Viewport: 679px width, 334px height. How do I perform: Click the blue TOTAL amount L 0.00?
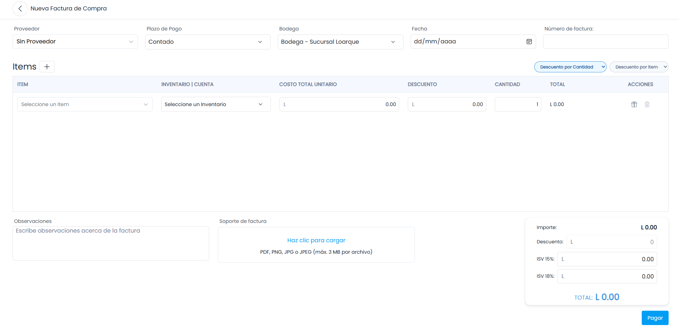tap(607, 297)
